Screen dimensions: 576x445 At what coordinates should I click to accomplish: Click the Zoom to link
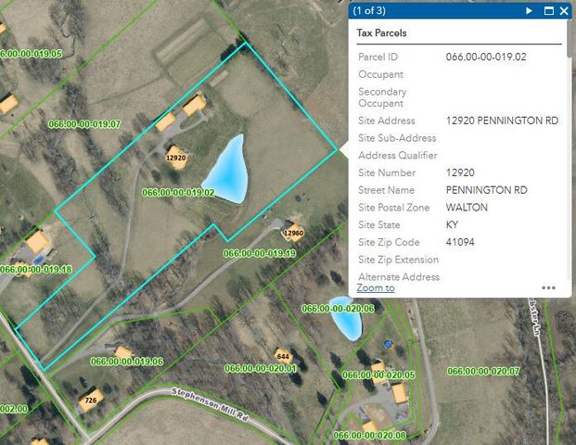(376, 287)
